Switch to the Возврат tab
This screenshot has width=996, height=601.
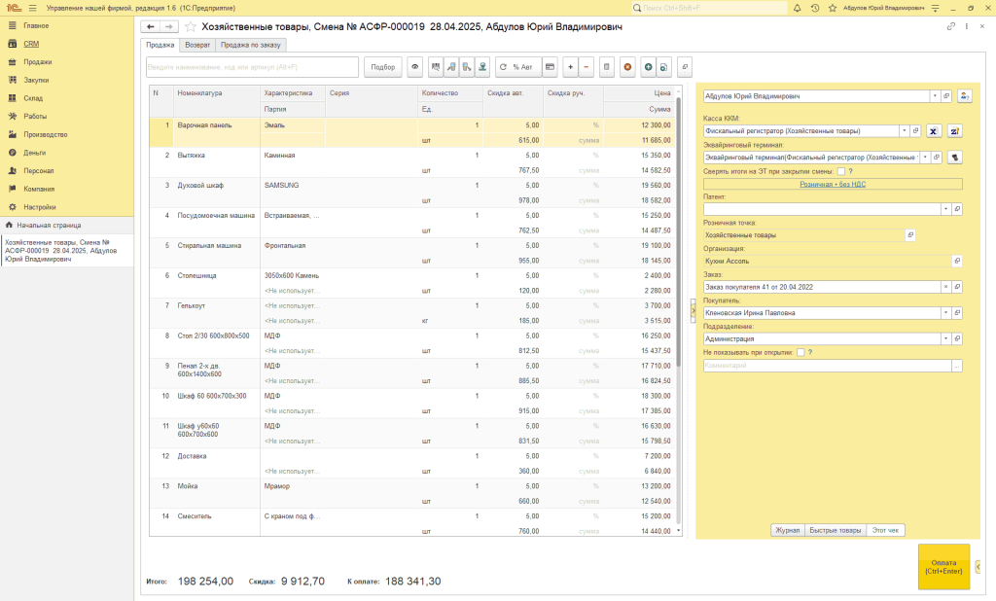(197, 45)
